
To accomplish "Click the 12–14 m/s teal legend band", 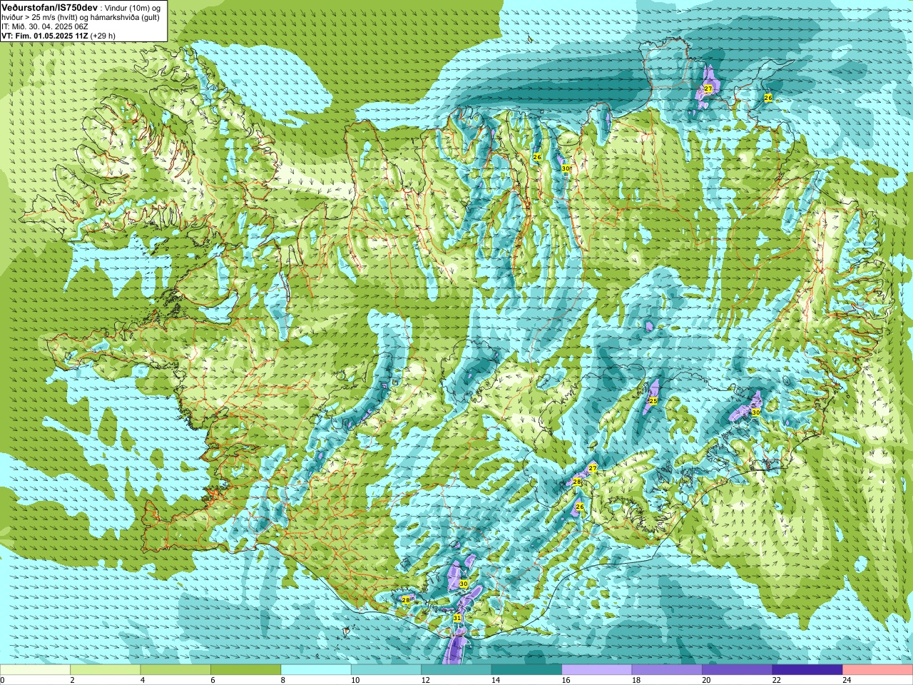I will tap(456, 670).
